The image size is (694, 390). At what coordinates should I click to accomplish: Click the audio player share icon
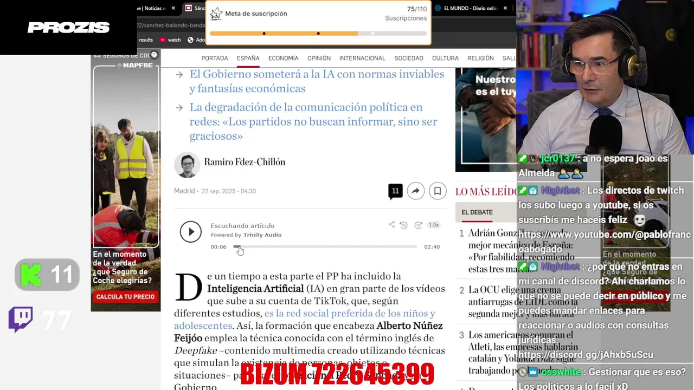point(391,225)
